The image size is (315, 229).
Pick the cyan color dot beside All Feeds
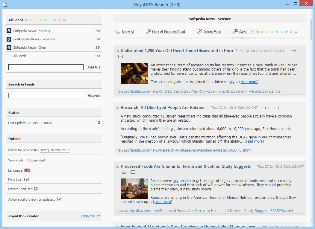(x=50, y=20)
